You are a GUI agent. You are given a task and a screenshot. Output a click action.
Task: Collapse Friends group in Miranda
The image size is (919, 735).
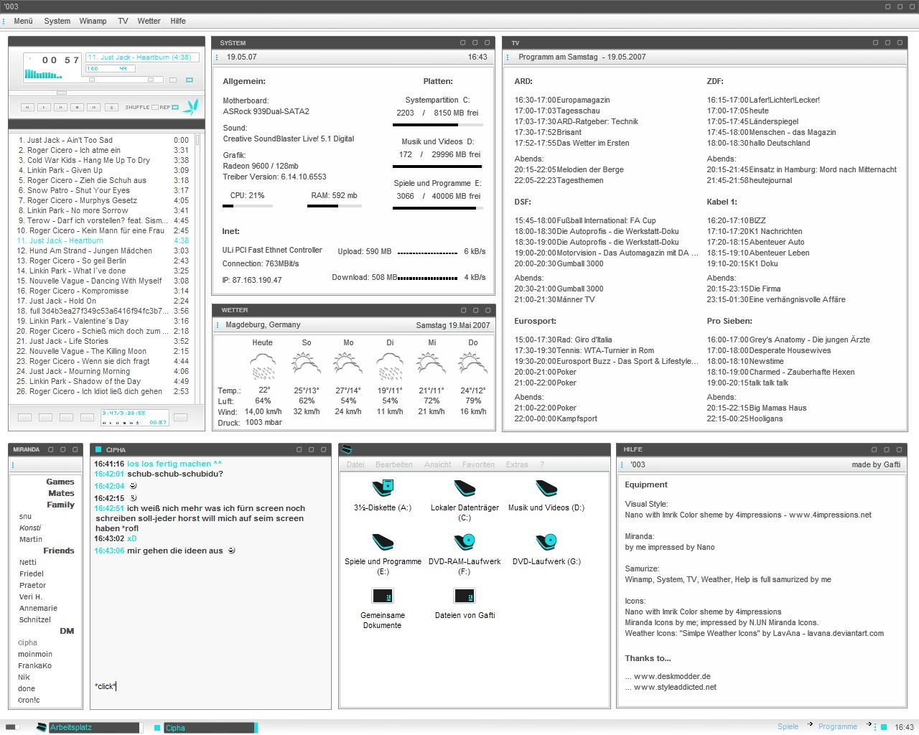pyautogui.click(x=59, y=551)
